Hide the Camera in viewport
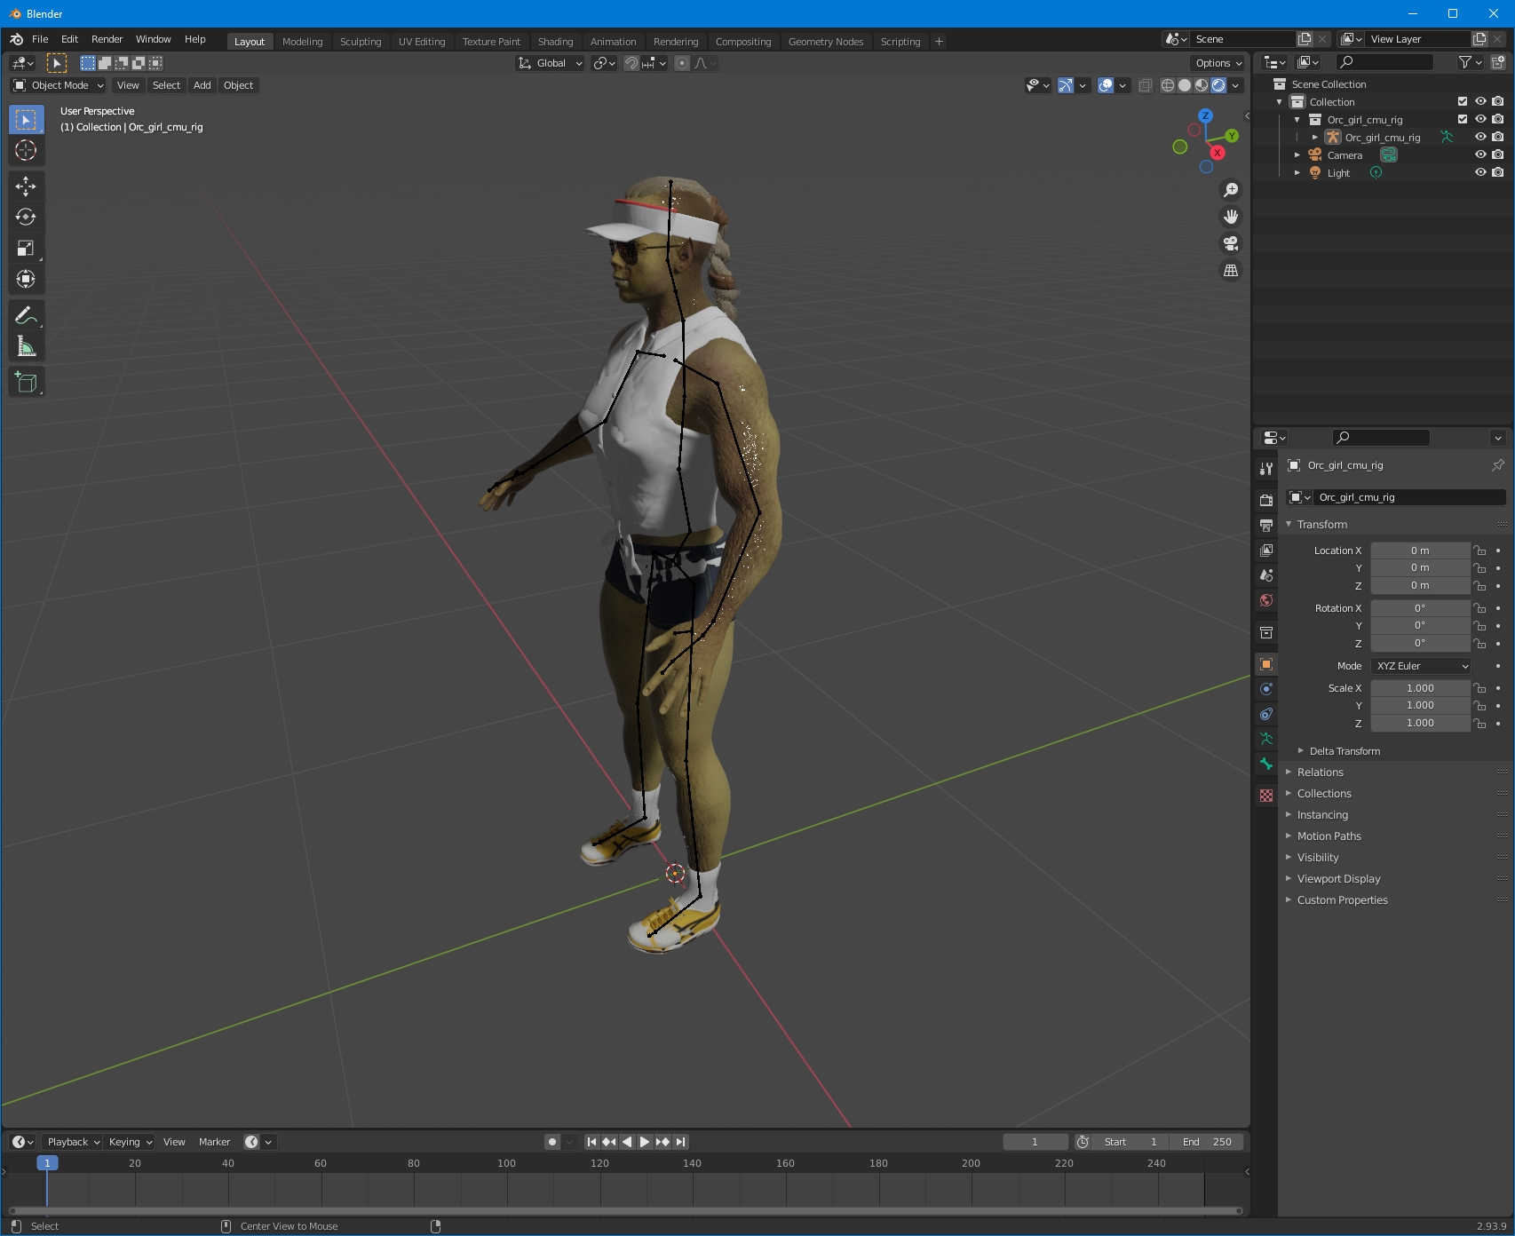The image size is (1515, 1236). (x=1480, y=154)
